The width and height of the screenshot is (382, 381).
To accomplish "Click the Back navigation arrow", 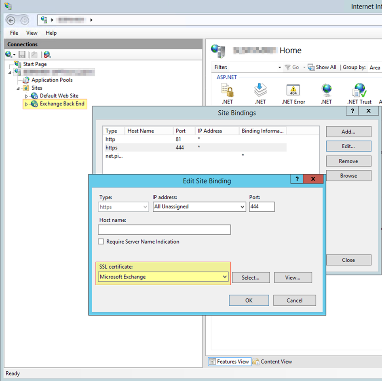I will coord(11,20).
